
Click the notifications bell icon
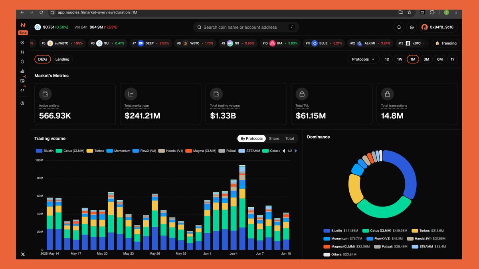point(399,27)
